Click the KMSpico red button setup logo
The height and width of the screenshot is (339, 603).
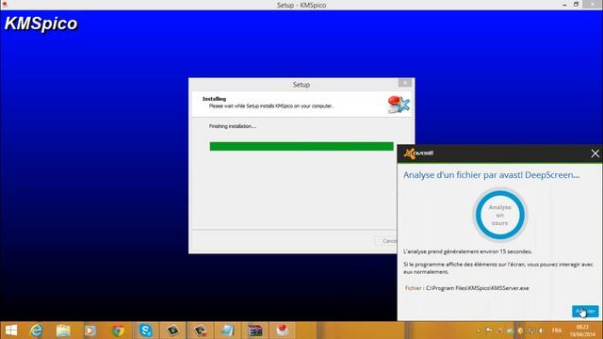399,105
